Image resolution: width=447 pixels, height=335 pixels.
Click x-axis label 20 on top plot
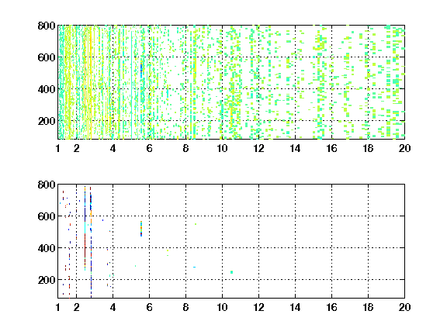coord(404,148)
